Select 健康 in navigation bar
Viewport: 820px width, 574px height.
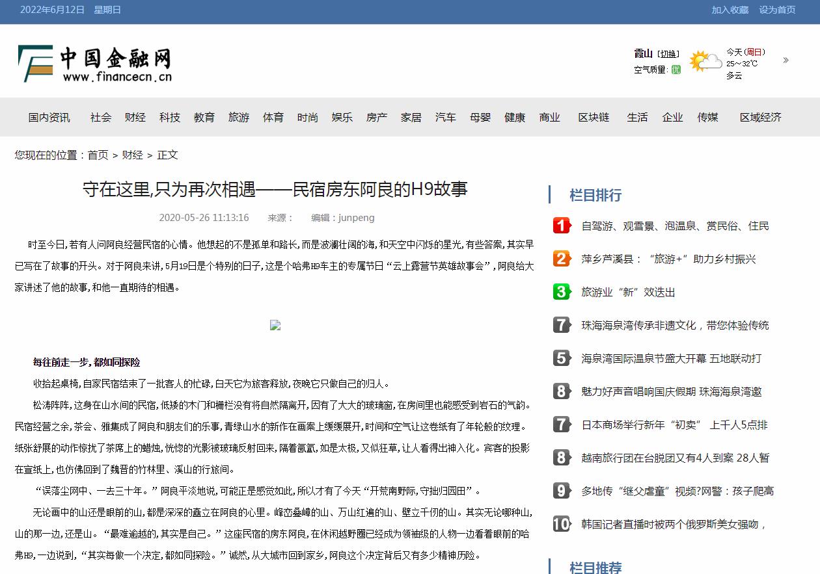click(x=515, y=117)
